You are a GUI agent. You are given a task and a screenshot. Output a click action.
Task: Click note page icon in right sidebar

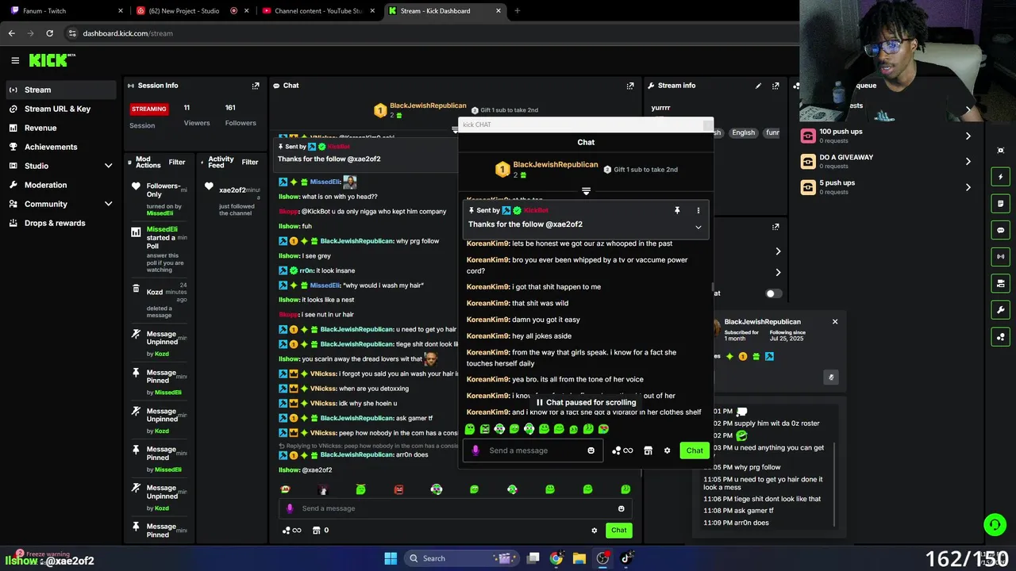[1000, 204]
